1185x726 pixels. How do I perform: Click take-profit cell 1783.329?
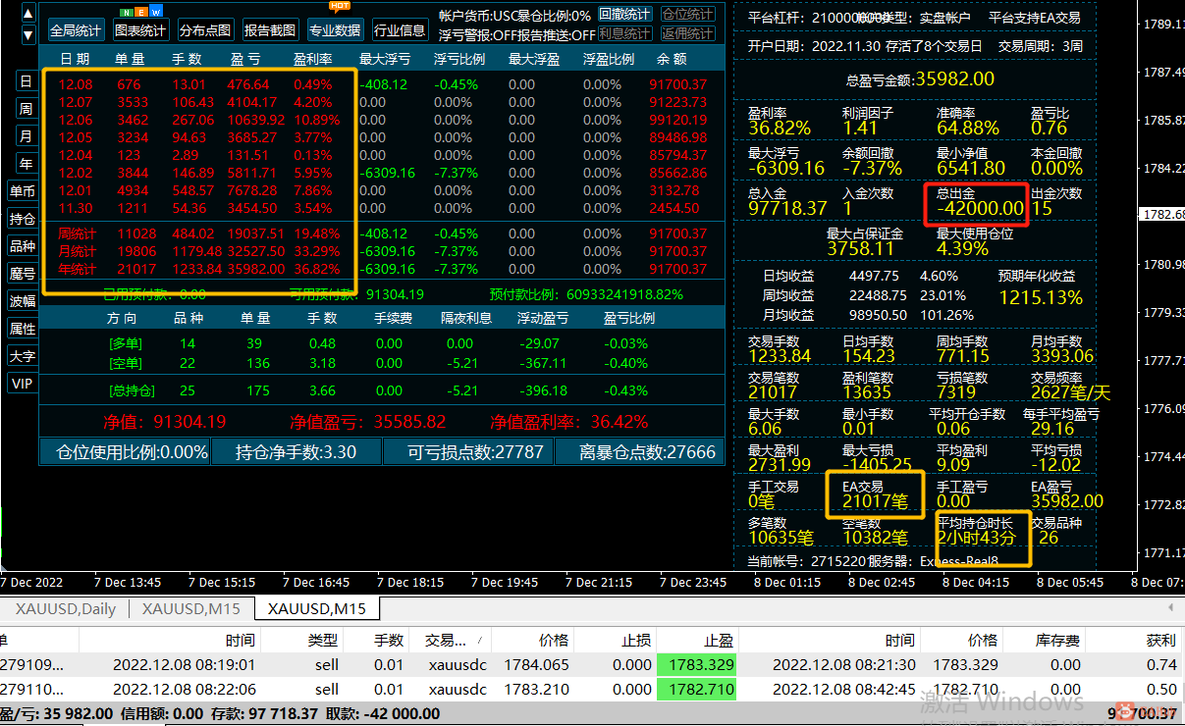click(697, 664)
